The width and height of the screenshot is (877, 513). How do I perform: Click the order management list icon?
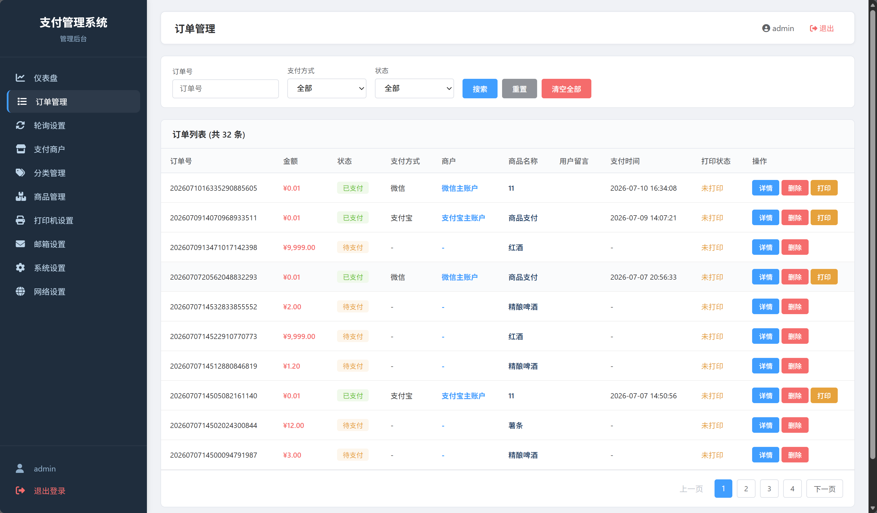coord(22,101)
